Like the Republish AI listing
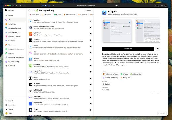Viewport: 172px width, 120px height. tap(91, 72)
